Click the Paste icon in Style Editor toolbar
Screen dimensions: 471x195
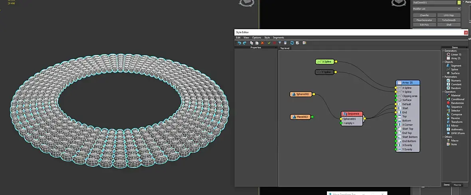(257, 43)
